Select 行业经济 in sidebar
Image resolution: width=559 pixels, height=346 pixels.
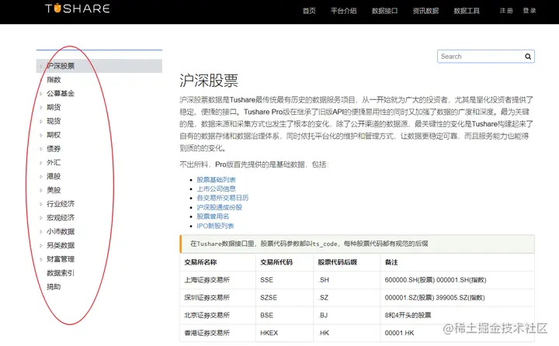tap(61, 204)
